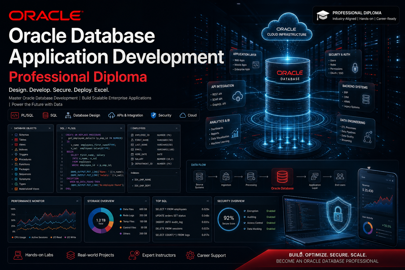This screenshot has height=270, width=405.
Task: Click the Temp Files legend swatch
Action: point(121,221)
